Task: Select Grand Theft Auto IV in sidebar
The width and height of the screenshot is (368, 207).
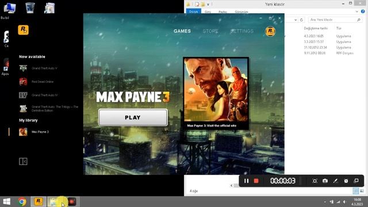Action: (39, 95)
